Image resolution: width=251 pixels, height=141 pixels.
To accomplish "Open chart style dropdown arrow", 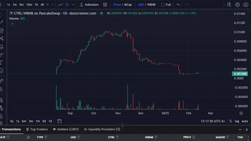I will click(x=73, y=5).
